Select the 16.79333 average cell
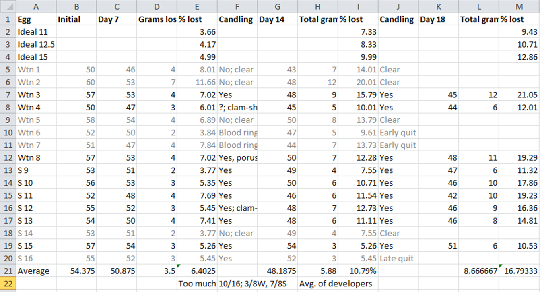The image size is (540, 292). point(519,271)
